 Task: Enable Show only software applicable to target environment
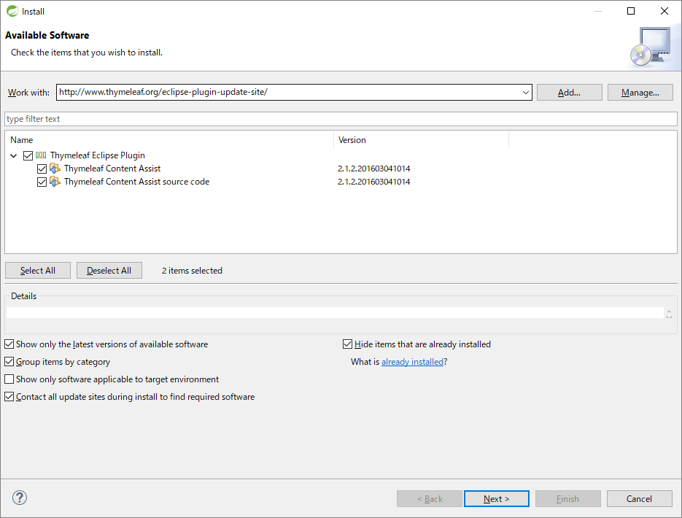click(9, 379)
